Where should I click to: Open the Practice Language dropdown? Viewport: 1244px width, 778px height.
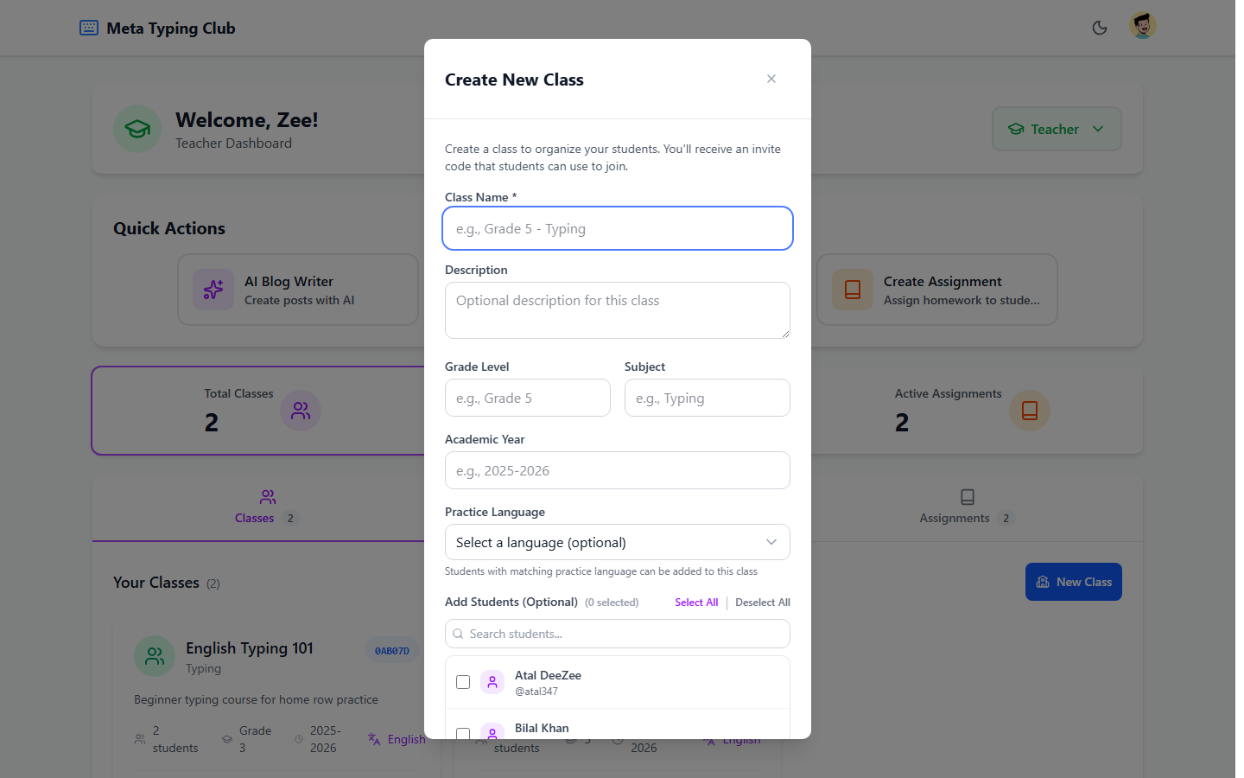pos(618,542)
